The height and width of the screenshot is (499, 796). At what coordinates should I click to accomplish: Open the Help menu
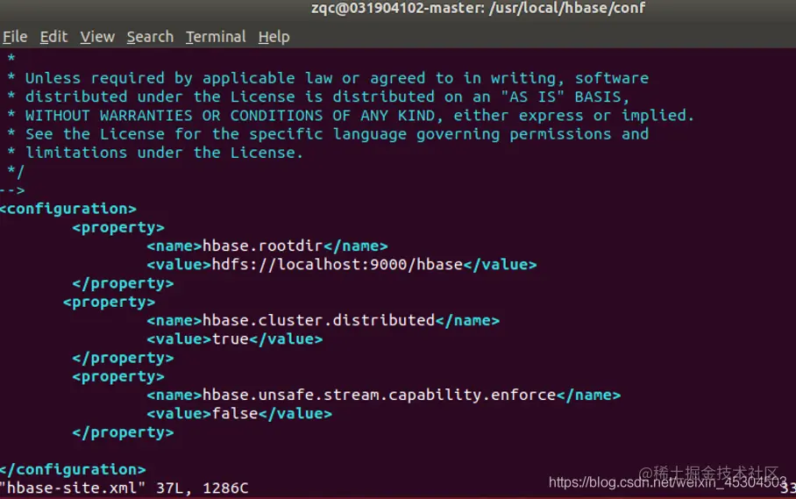coord(274,37)
